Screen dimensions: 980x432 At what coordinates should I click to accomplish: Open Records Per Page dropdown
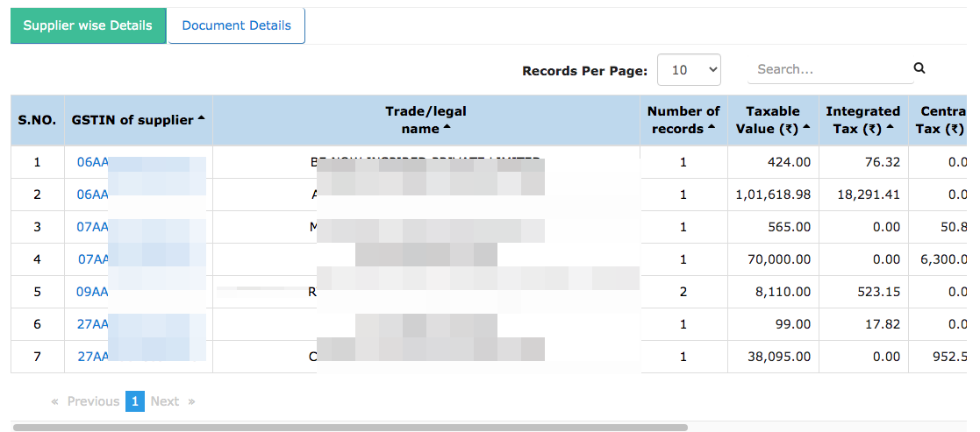tap(690, 70)
